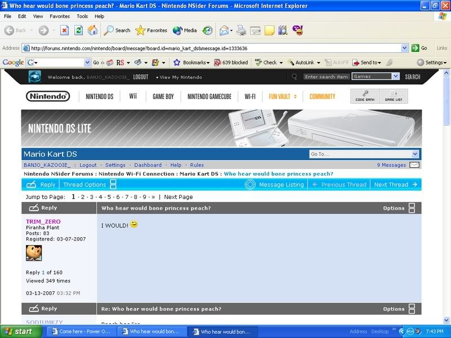Open Google toolbar Settings menu
This screenshot has height=338, width=451.
coord(431,63)
